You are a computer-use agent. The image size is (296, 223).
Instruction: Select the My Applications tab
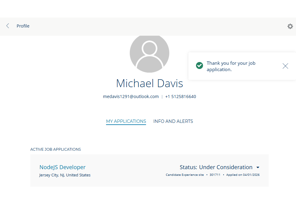126,121
